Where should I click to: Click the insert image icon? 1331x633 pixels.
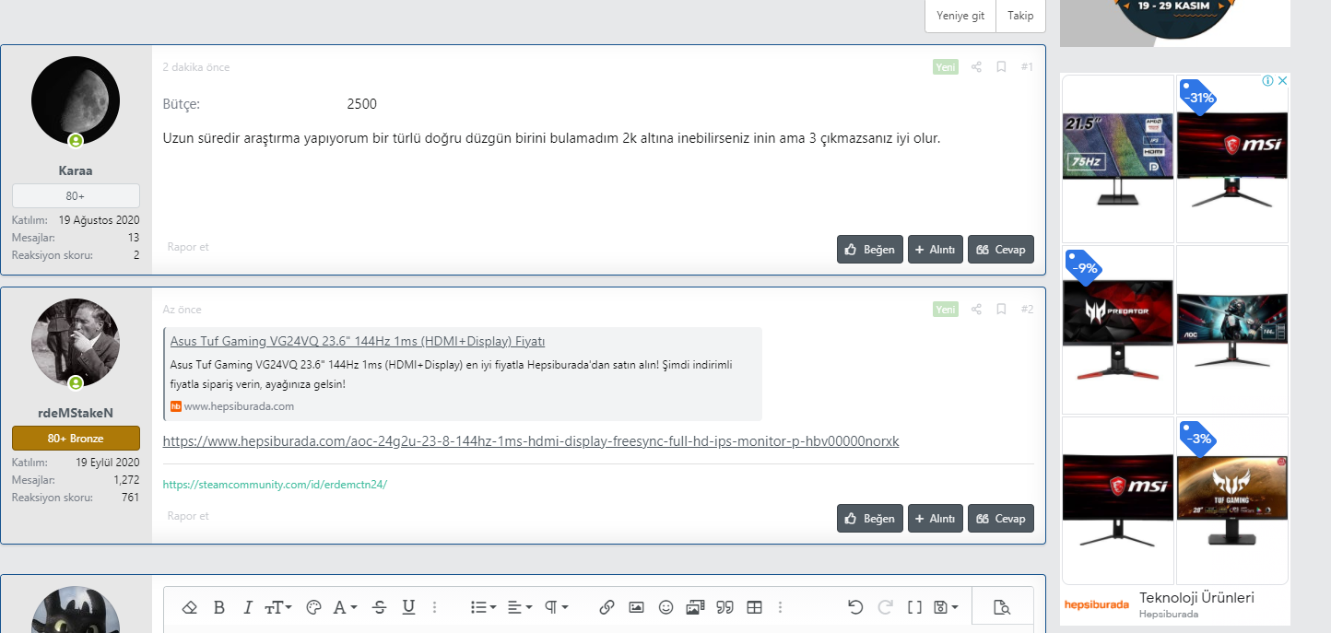(636, 607)
